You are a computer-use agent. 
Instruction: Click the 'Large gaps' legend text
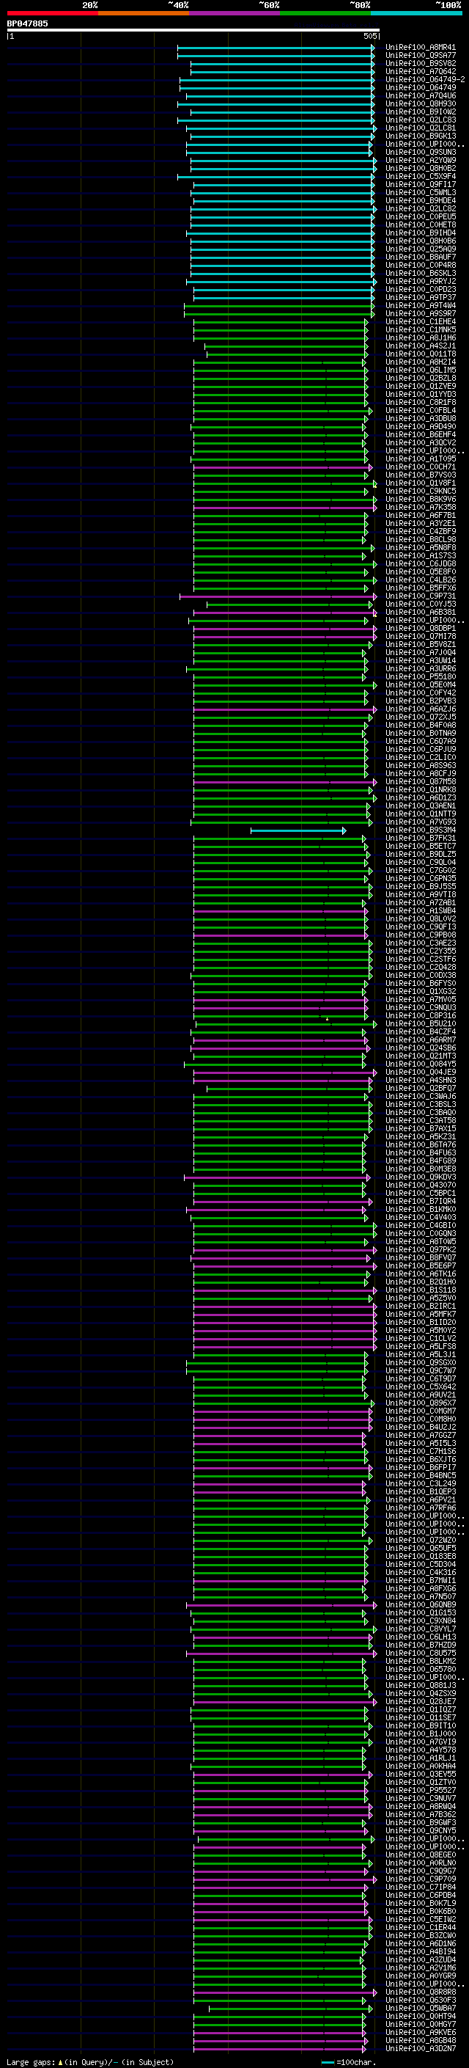(x=31, y=2061)
